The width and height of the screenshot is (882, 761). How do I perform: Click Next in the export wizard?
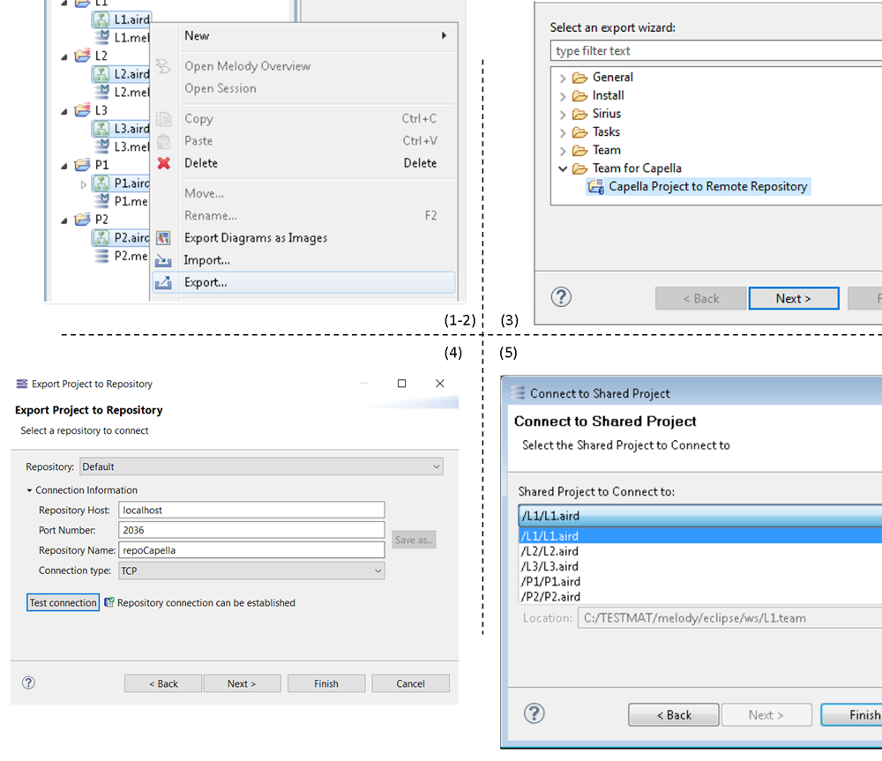tap(793, 297)
